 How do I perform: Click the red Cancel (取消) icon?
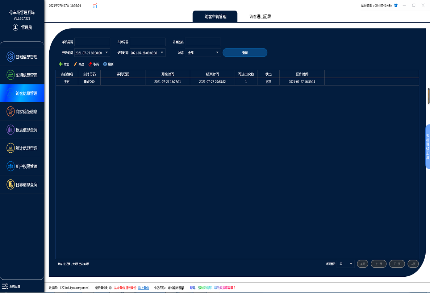click(x=91, y=64)
